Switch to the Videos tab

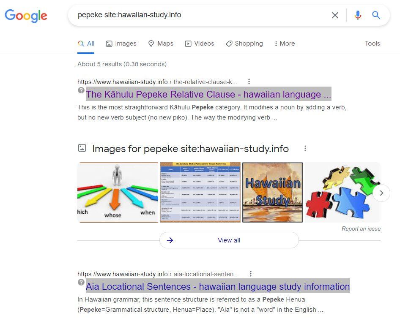click(x=200, y=44)
